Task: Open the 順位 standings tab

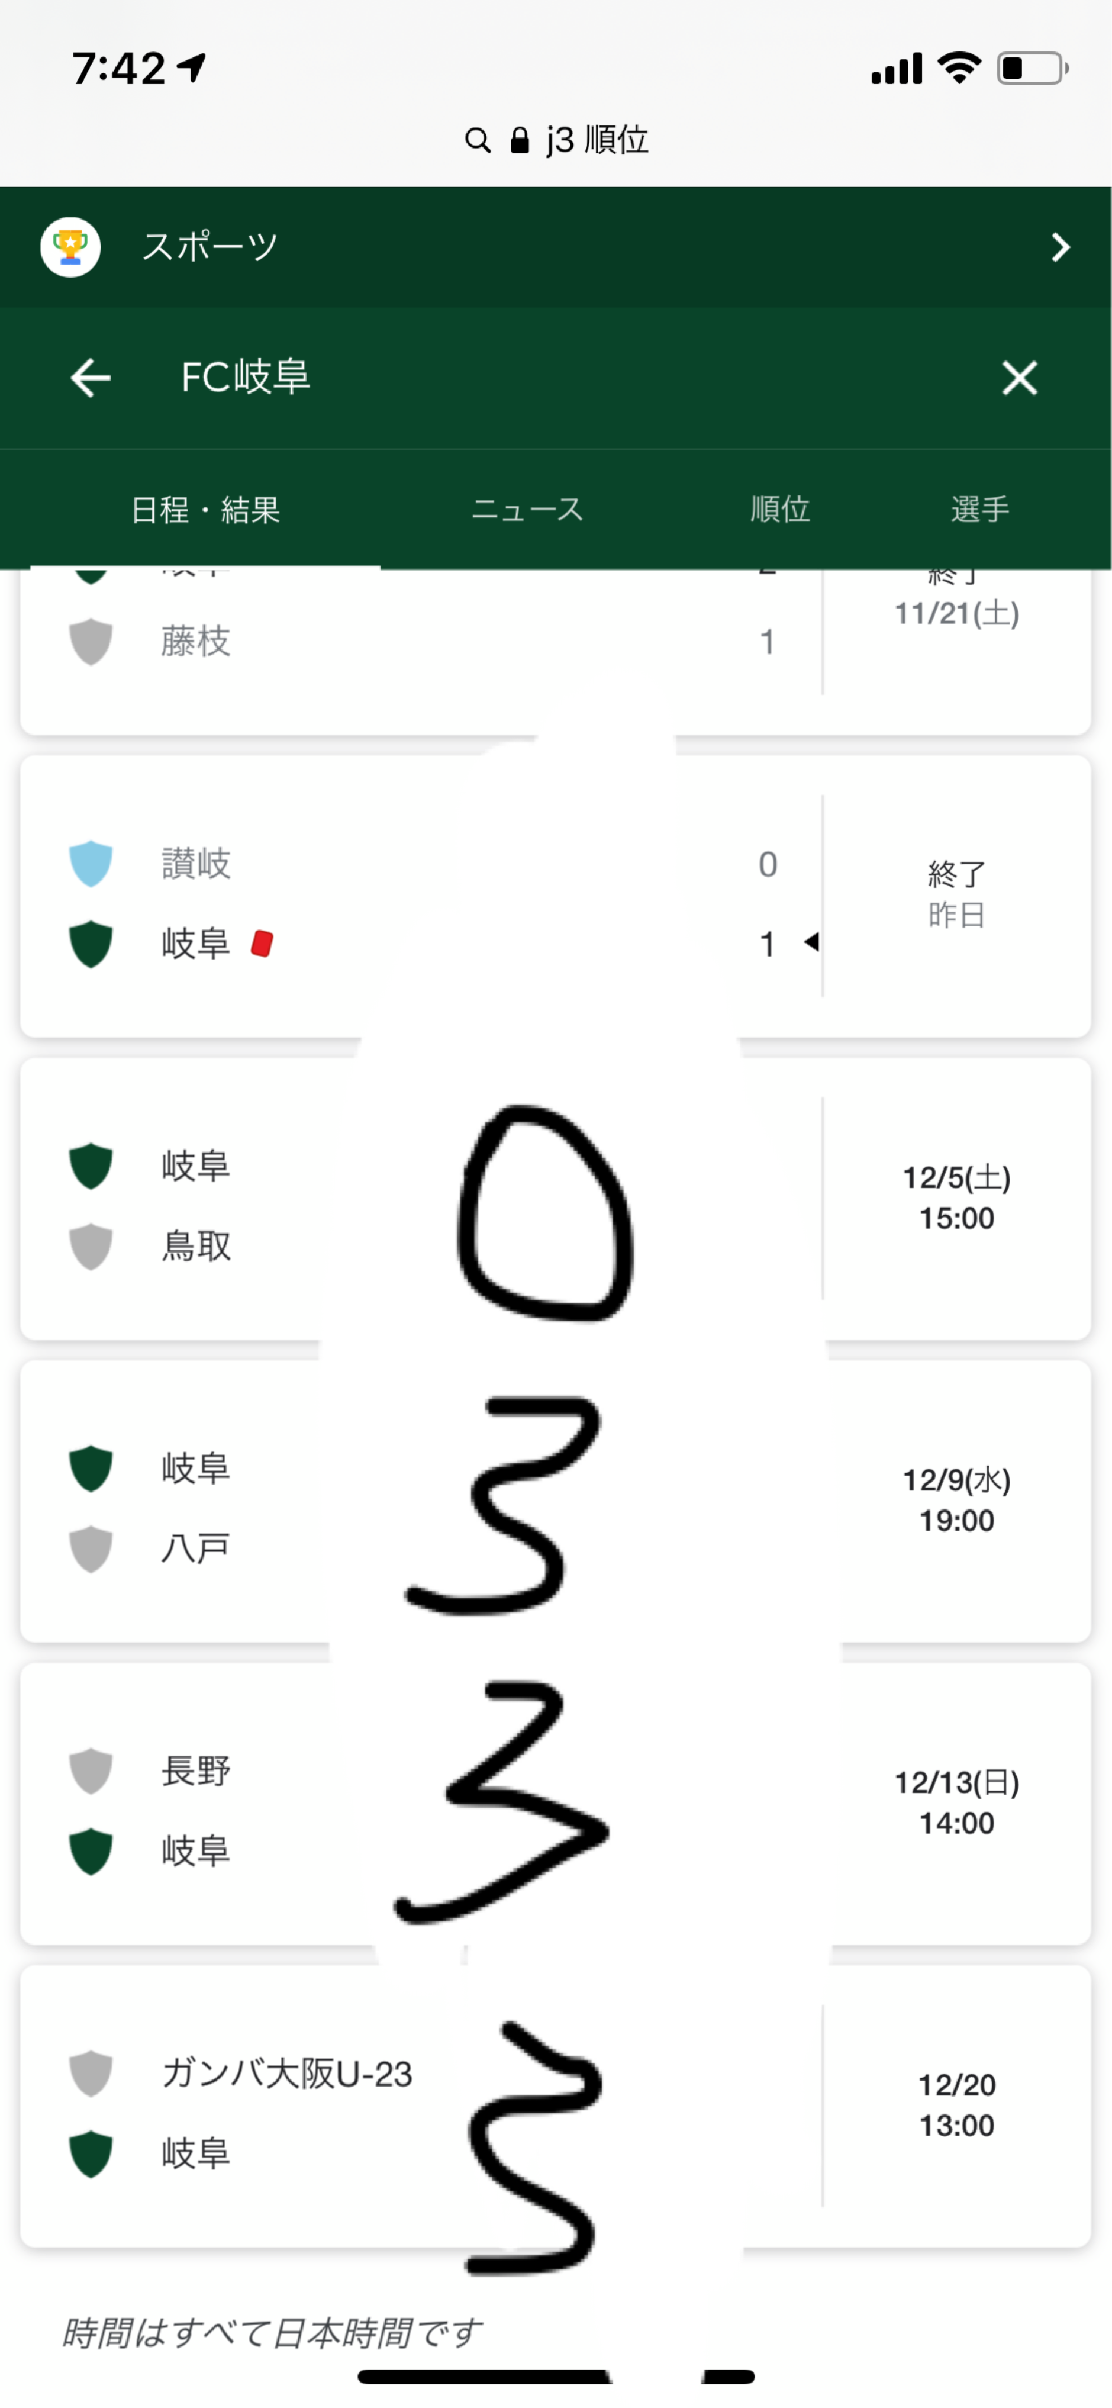Action: (779, 510)
